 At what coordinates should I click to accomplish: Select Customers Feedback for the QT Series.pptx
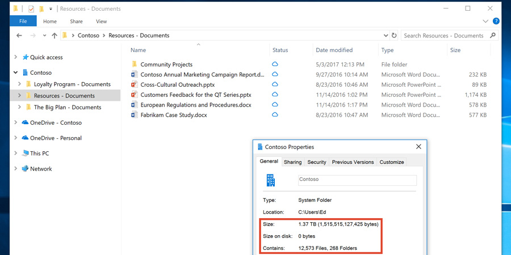195,95
